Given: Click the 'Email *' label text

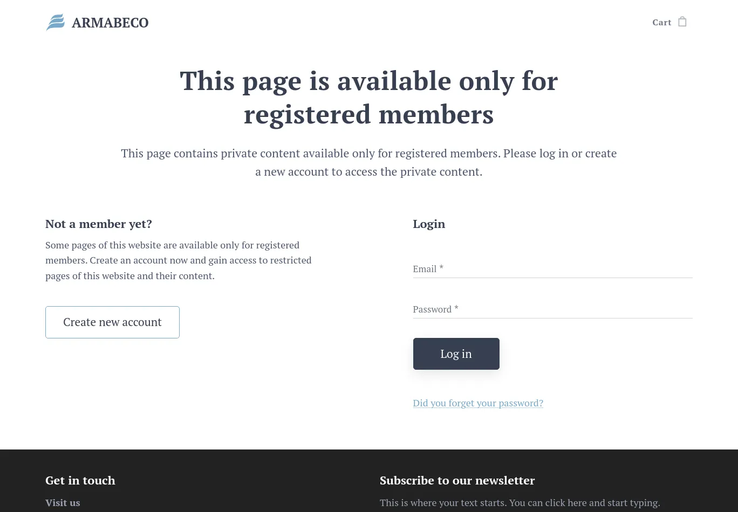Looking at the screenshot, I should click(x=428, y=269).
